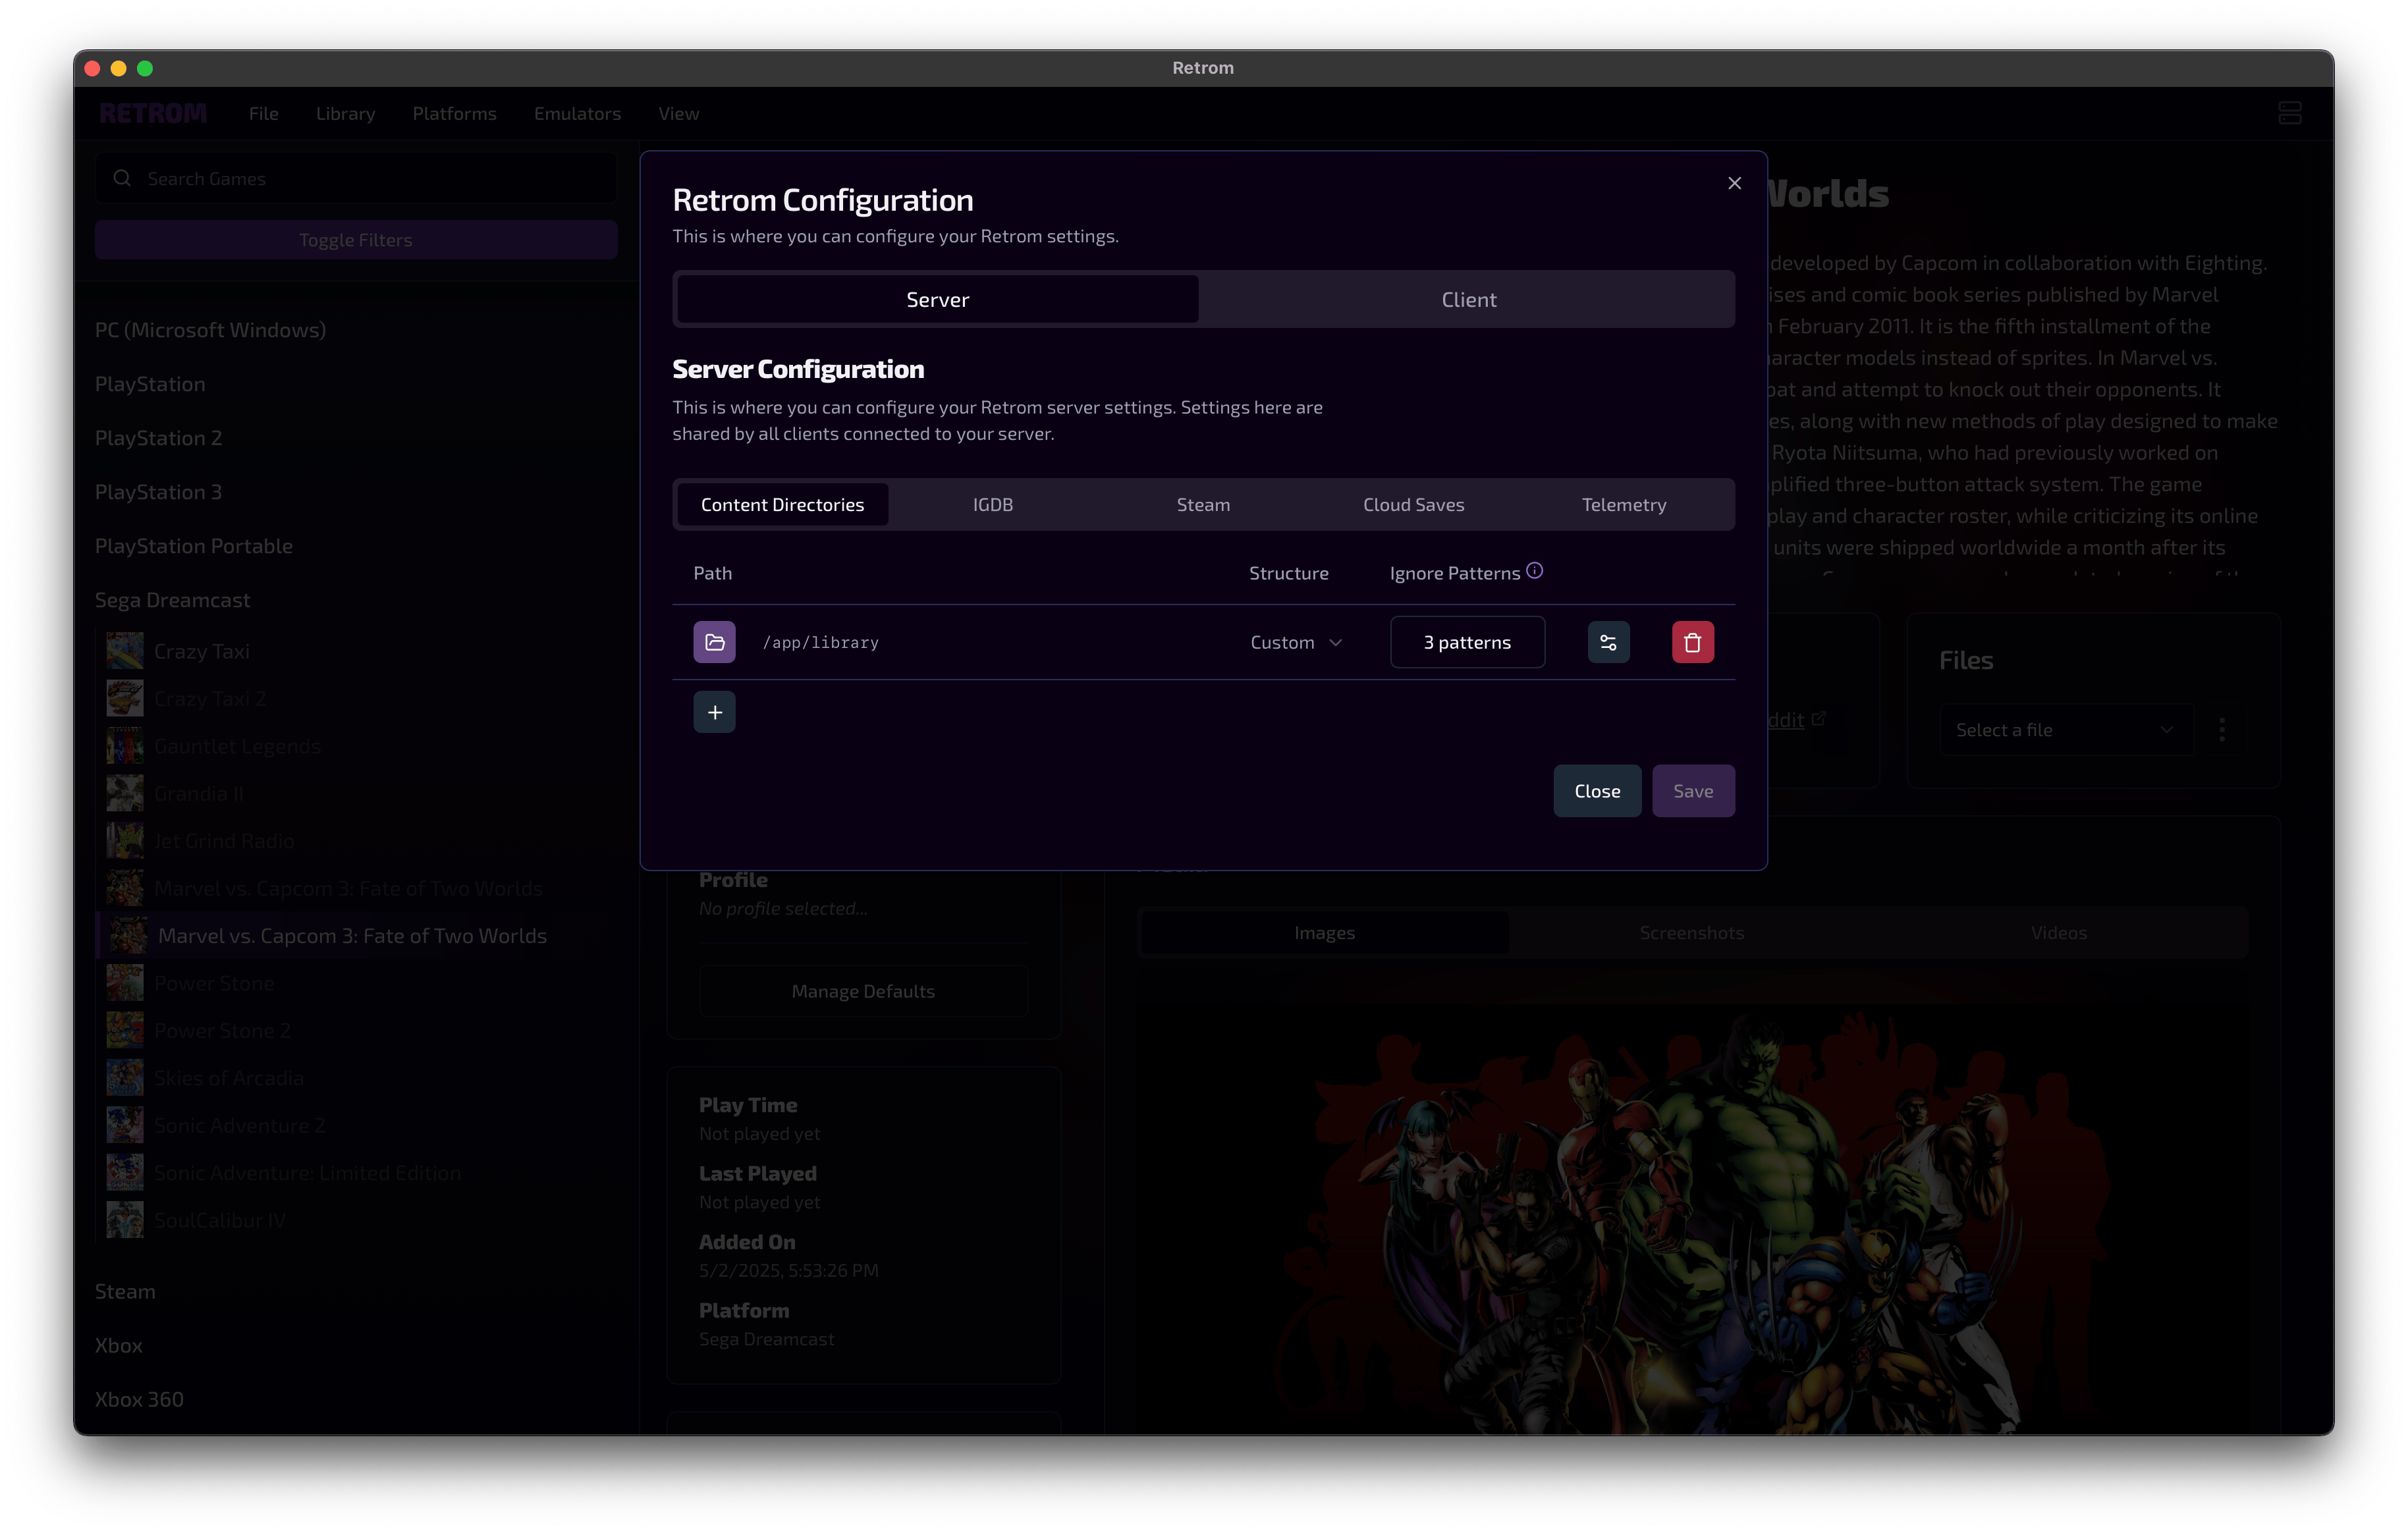Select the Cloud Saves tab
This screenshot has height=1533, width=2408.
coord(1413,504)
